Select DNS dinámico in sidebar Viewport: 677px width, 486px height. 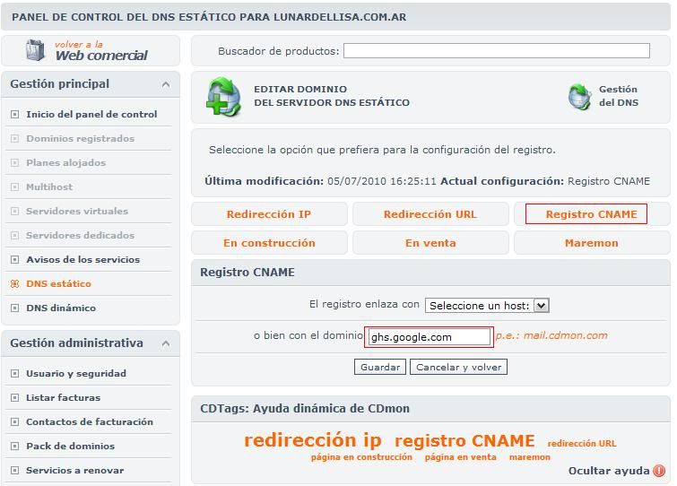[61, 308]
